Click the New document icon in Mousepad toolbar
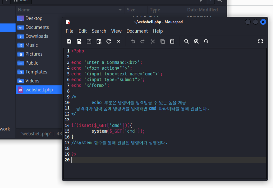 [69, 41]
